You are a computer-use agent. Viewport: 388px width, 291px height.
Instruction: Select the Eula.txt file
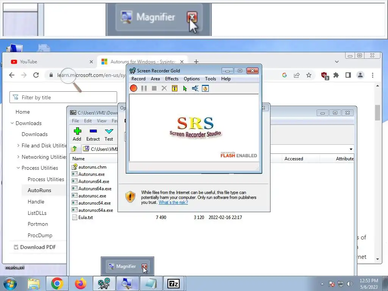[86, 217]
